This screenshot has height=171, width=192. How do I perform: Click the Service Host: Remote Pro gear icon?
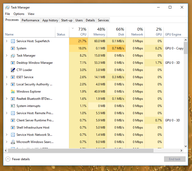click(13, 113)
